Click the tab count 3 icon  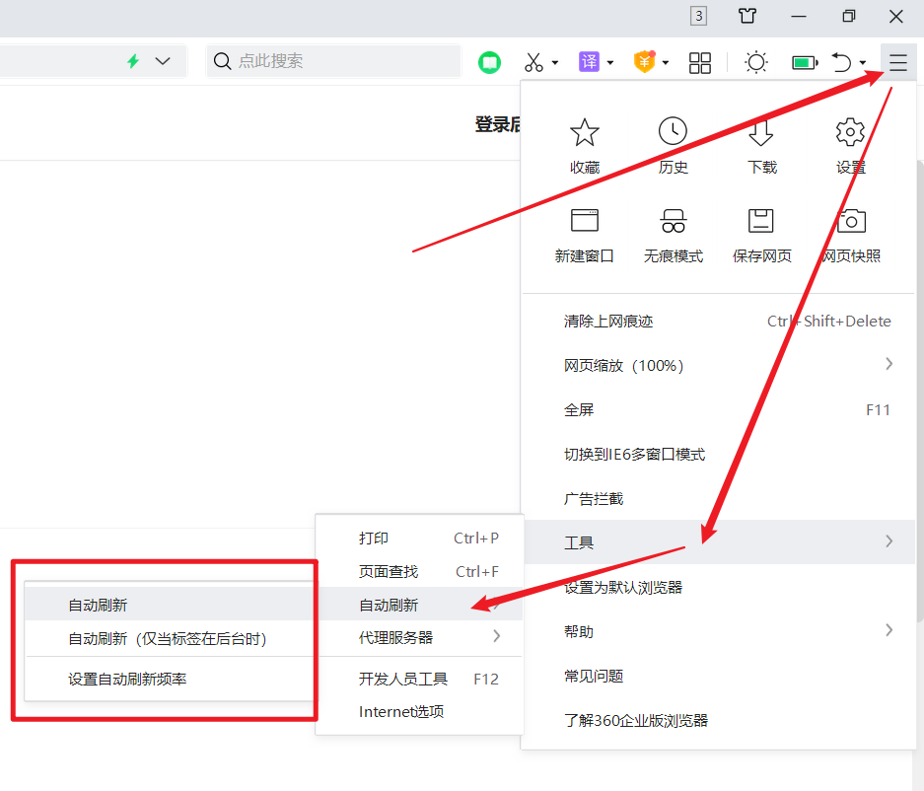pos(698,16)
